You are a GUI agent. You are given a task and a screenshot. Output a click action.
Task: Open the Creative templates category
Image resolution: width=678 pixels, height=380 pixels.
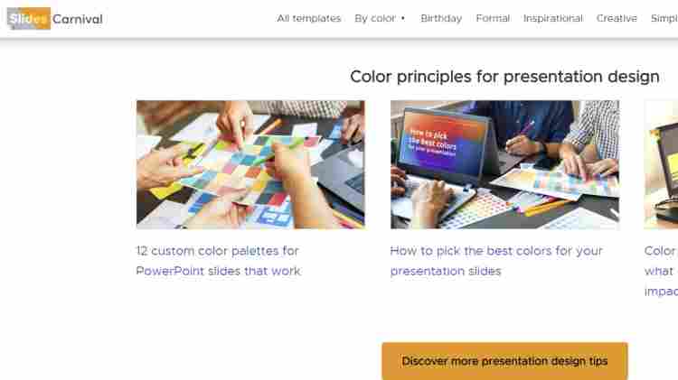[617, 18]
